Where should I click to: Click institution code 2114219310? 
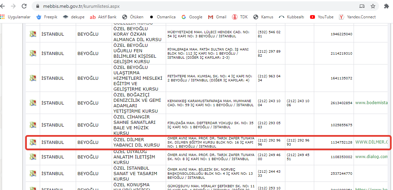[x=341, y=53]
